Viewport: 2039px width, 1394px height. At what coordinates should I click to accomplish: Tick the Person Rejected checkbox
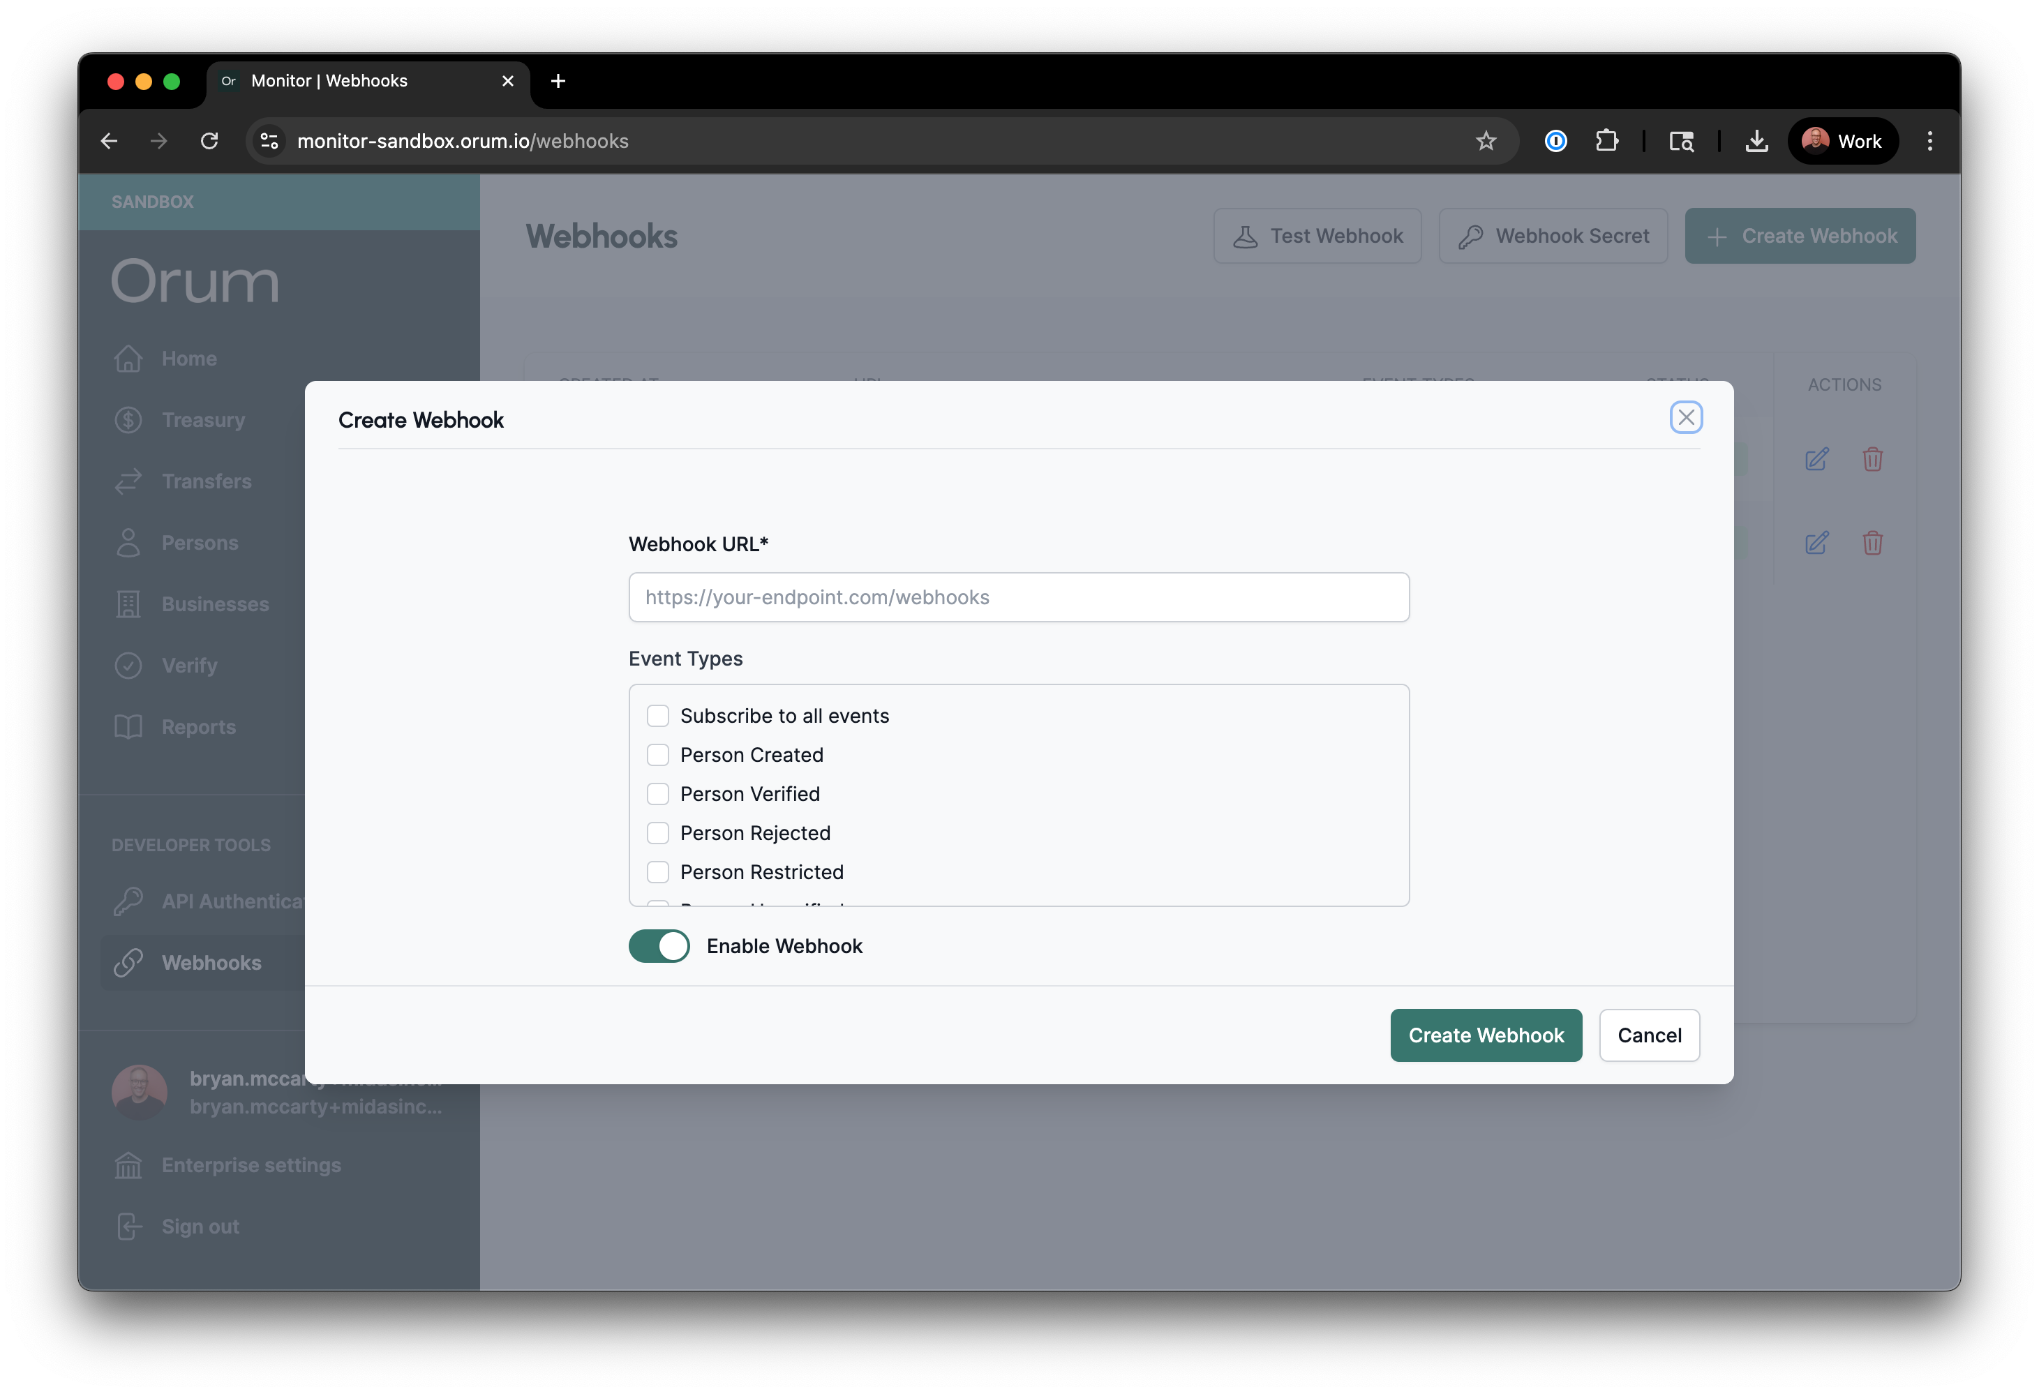click(658, 834)
